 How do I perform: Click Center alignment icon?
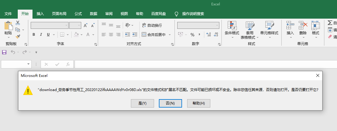click(x=111, y=34)
